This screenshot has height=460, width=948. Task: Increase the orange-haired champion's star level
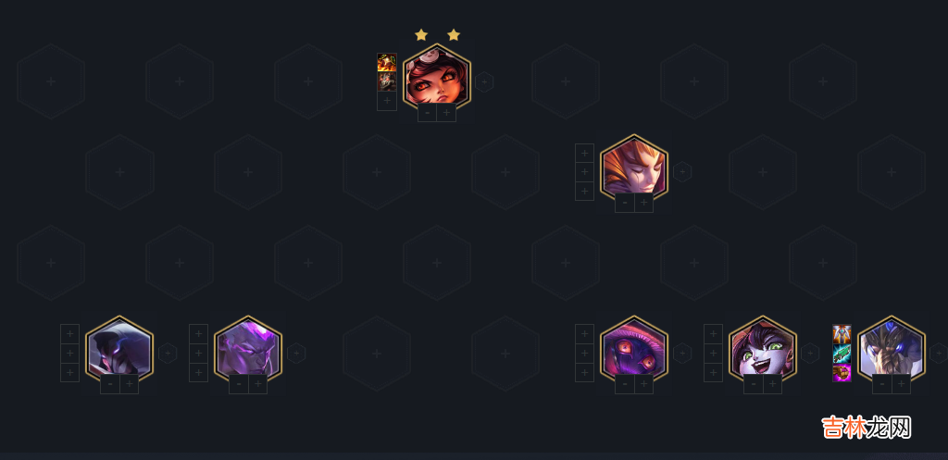coord(644,203)
